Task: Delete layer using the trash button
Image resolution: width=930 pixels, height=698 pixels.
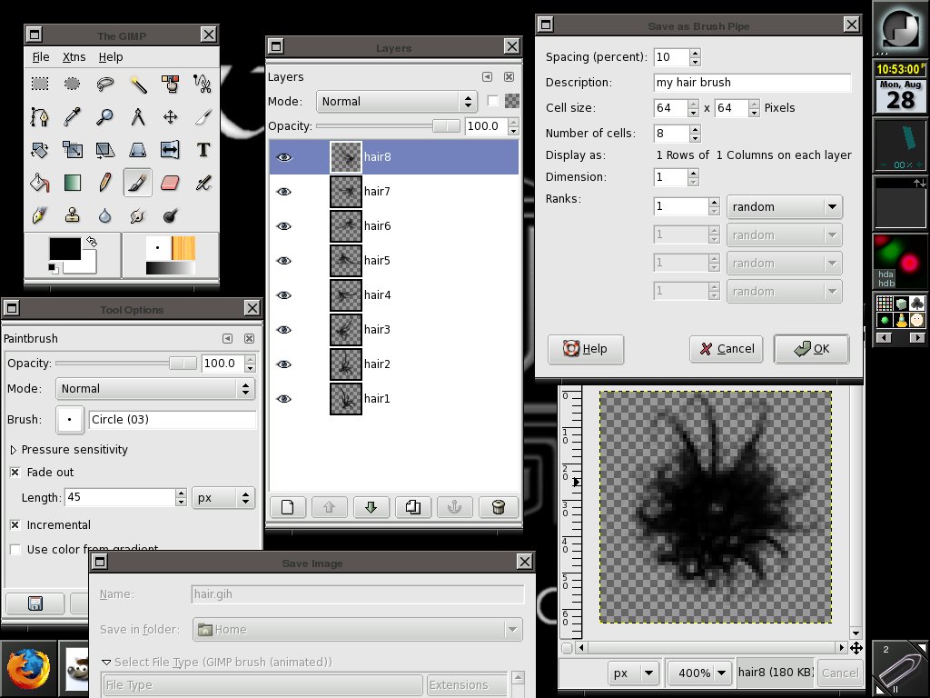Action: (x=499, y=507)
